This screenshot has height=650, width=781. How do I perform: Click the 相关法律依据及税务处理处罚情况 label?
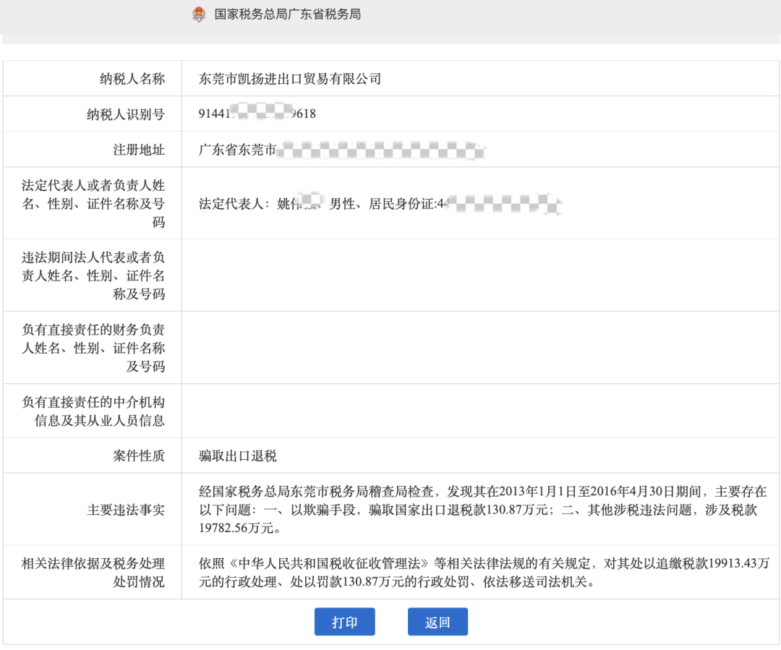[x=93, y=573]
